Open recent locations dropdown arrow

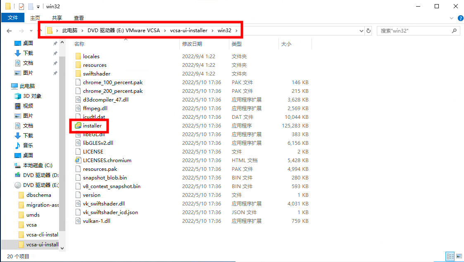click(31, 31)
